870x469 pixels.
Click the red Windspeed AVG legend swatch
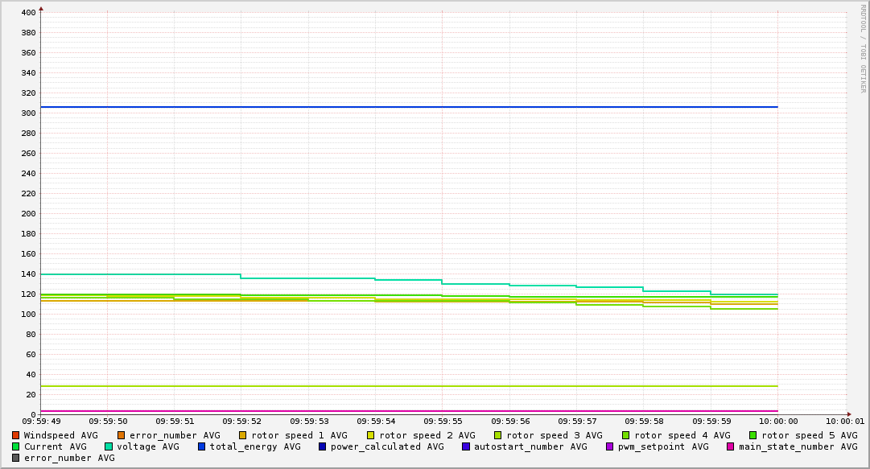(x=16, y=435)
